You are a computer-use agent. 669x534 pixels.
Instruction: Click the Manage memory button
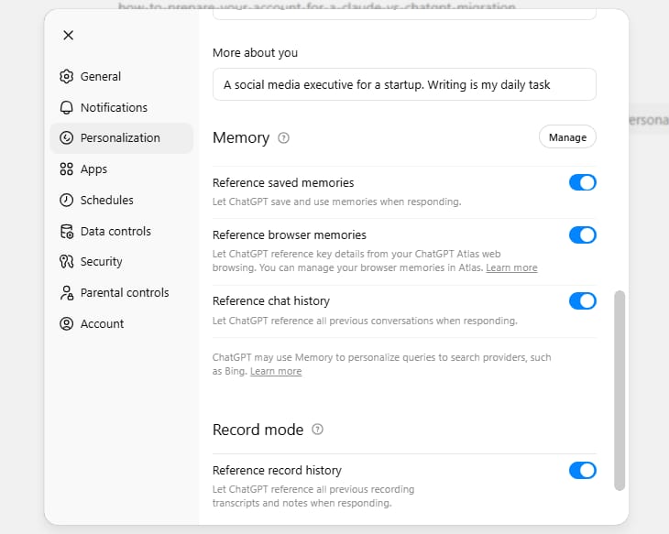[x=567, y=136]
